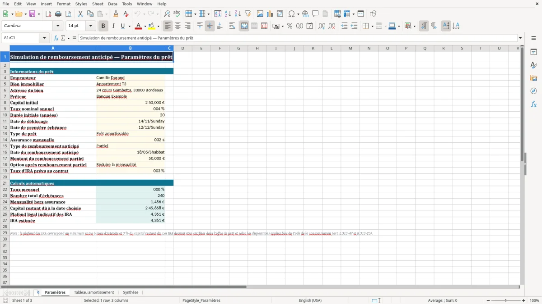542x304 pixels.
Task: Toggle Merge and Center Cells
Action: click(x=244, y=26)
